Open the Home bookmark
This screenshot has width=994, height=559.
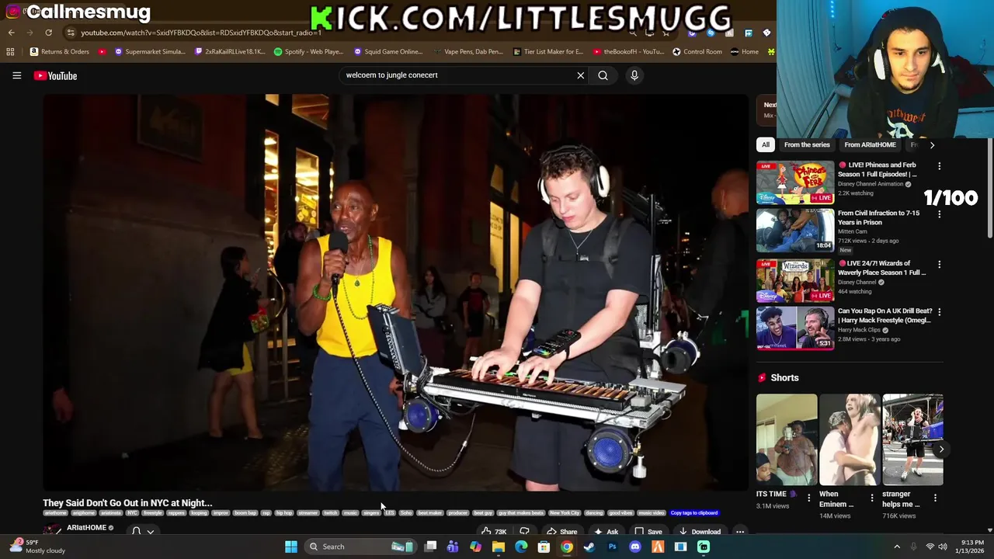pyautogui.click(x=745, y=52)
